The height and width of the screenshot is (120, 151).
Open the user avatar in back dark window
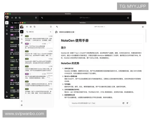7,18
